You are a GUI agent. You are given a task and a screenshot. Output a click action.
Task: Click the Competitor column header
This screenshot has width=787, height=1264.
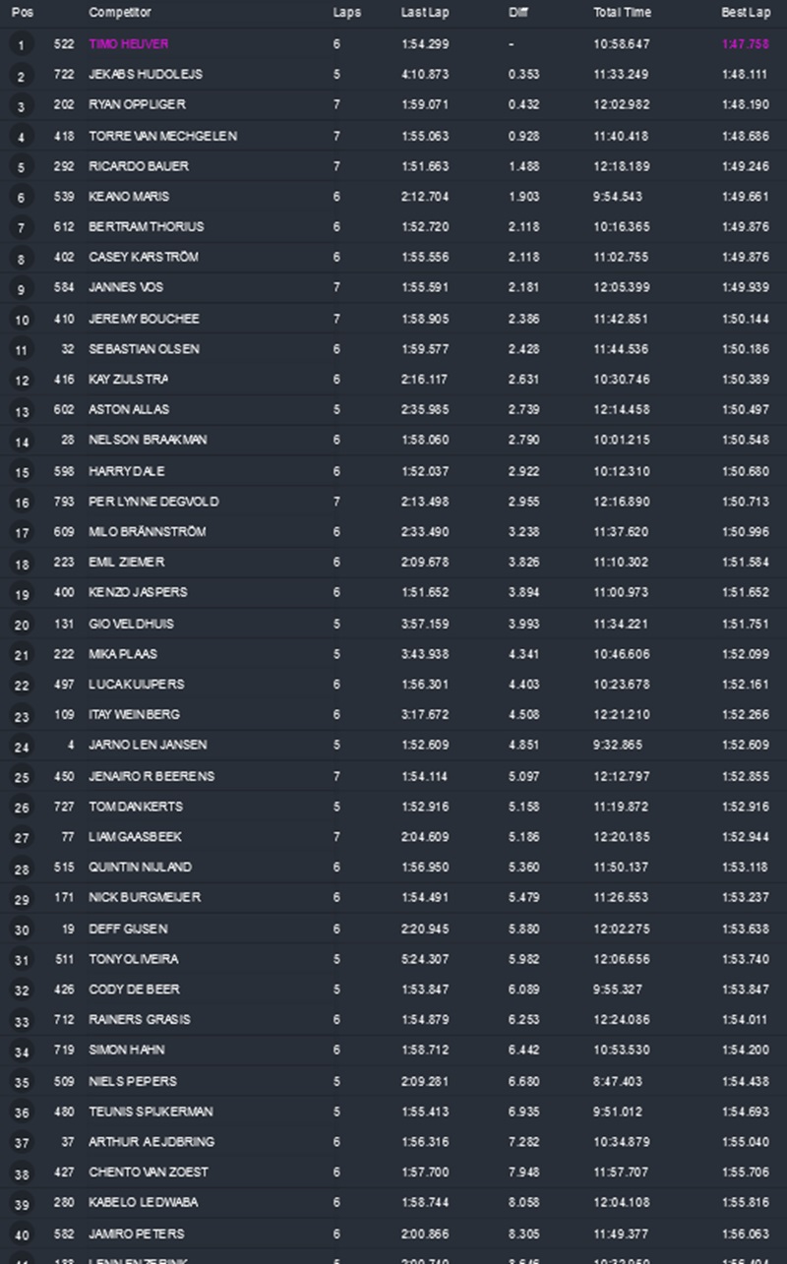(120, 13)
